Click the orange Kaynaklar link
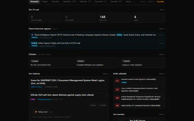Image resolution: width=194 pixels, height=121 pixels. [x=160, y=2]
